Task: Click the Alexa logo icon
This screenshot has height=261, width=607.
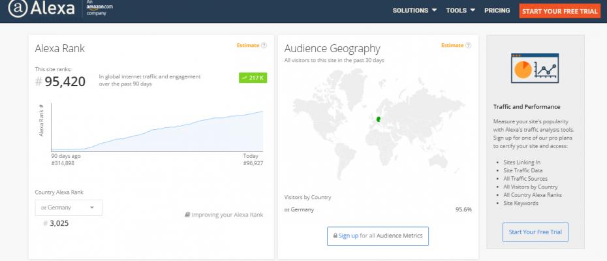Action: click(x=18, y=8)
